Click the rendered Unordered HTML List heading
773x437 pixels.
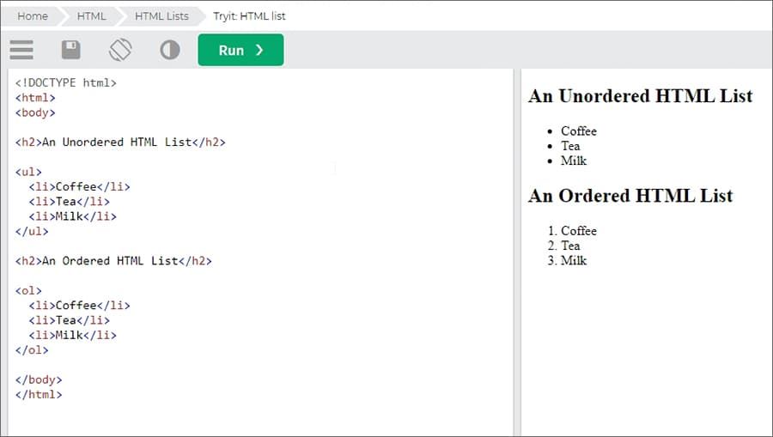tap(641, 96)
